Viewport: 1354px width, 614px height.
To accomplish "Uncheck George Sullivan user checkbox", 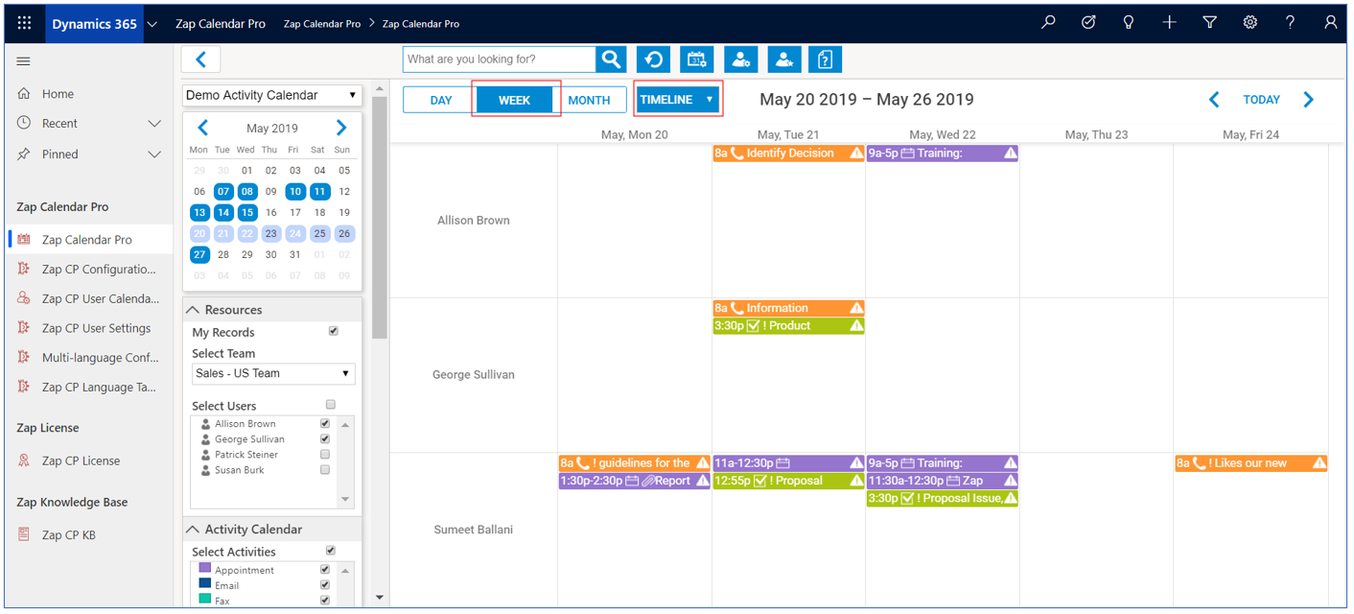I will tap(325, 438).
